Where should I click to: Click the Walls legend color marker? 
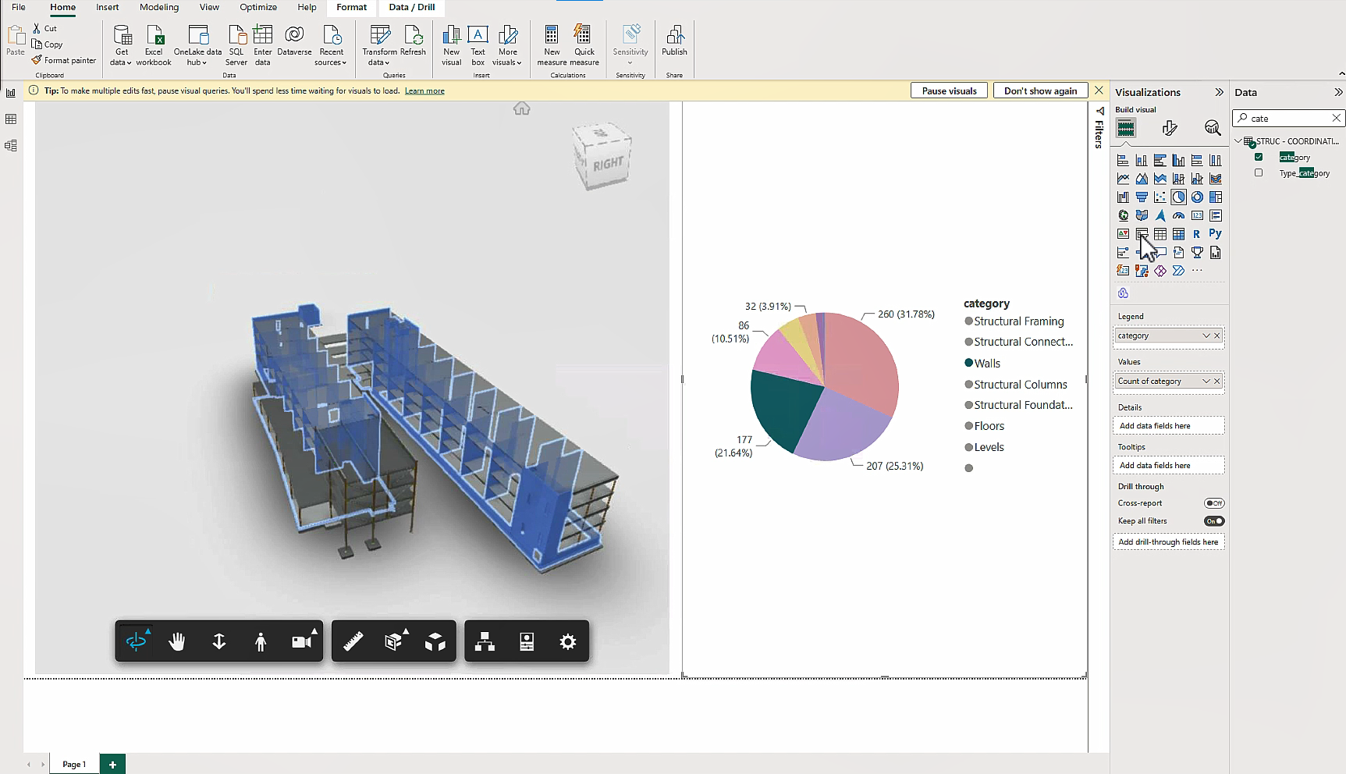tap(969, 363)
